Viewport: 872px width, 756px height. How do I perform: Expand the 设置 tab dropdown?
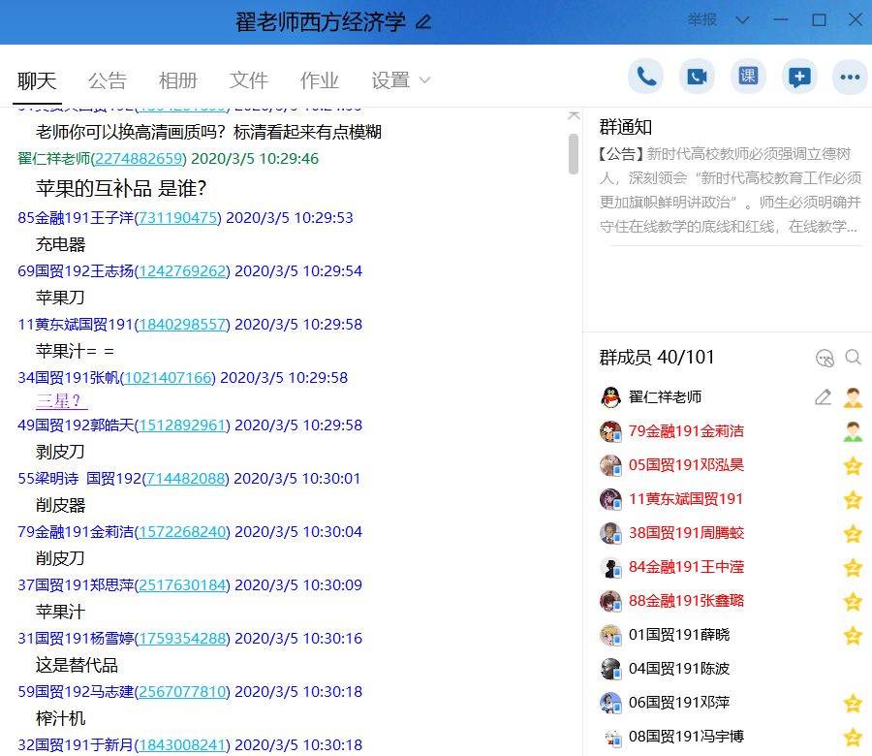(x=424, y=80)
